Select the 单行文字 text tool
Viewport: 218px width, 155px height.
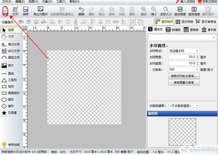click(11, 45)
